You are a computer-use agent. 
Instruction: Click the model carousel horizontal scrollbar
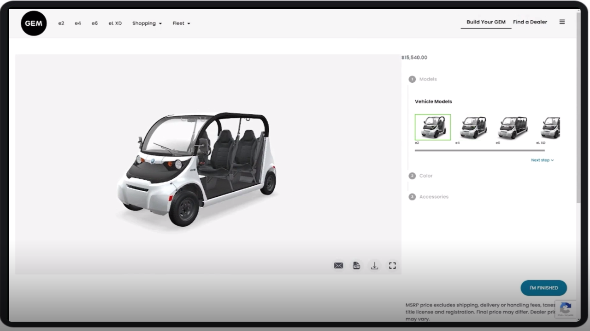(x=480, y=150)
